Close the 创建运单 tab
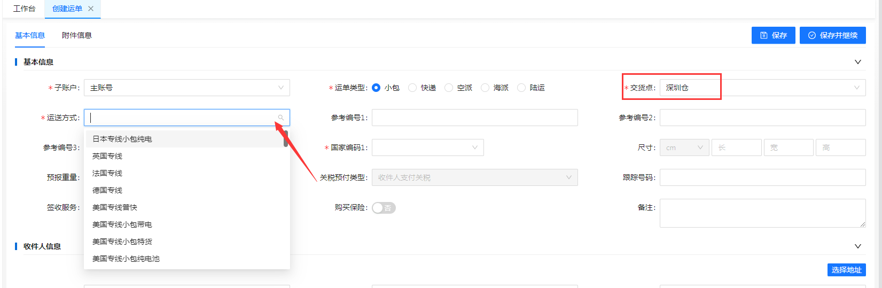Viewport: 882px width, 288px height. coord(91,9)
